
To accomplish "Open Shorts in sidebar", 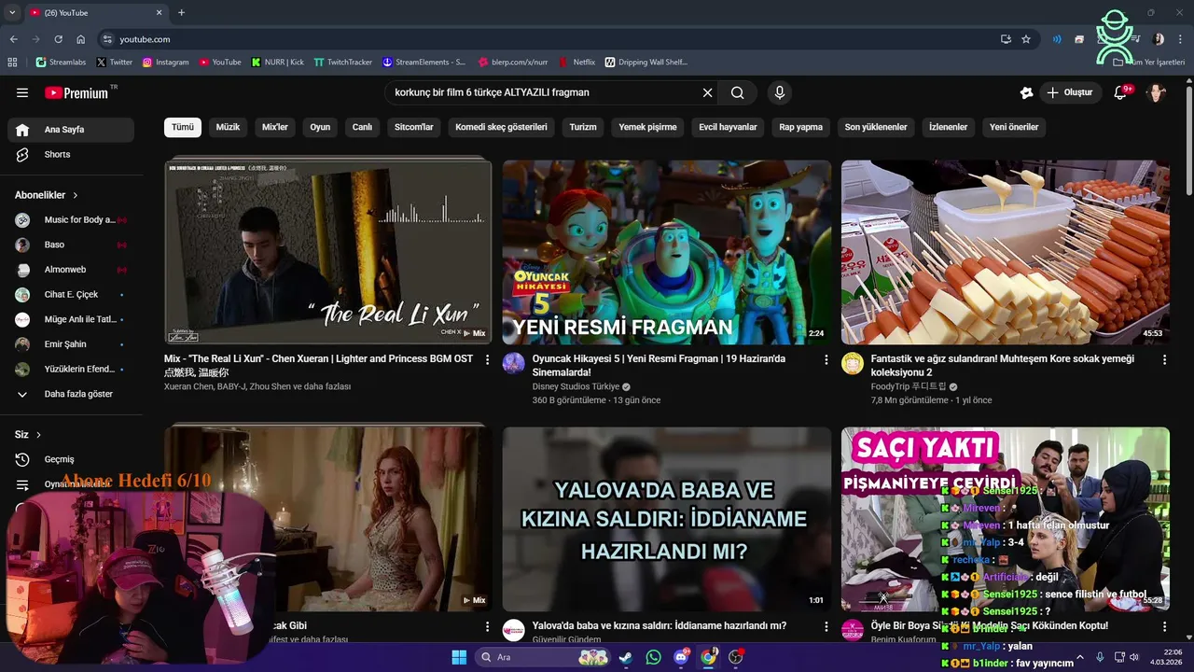I will 71,154.
